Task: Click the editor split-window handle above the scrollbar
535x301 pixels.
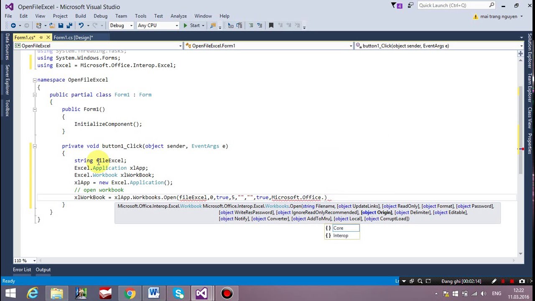Action: [520, 54]
